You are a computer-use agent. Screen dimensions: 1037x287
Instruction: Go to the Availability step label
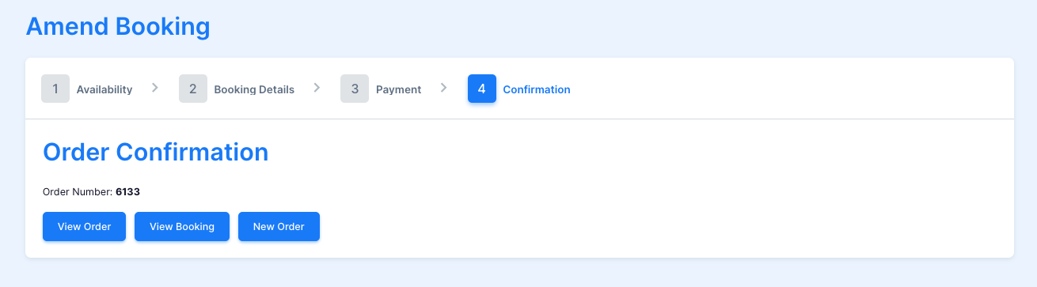tap(104, 89)
